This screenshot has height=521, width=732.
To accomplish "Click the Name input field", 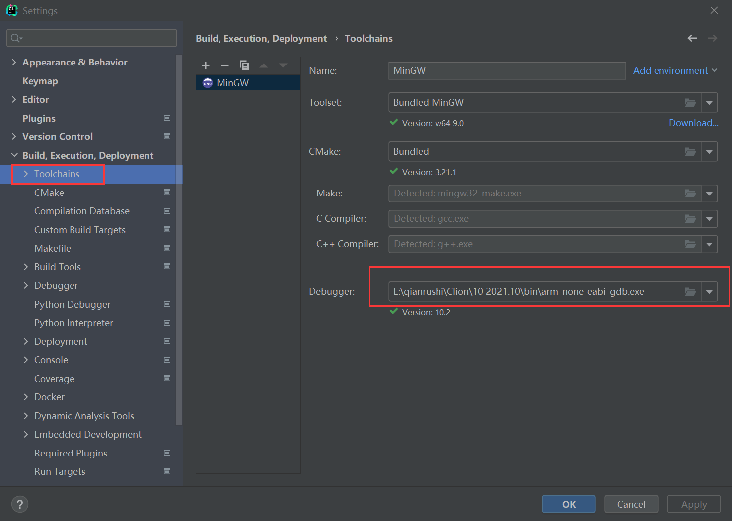I will click(x=507, y=70).
